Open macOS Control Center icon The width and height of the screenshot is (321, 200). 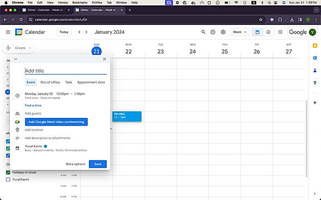pyautogui.click(x=276, y=3)
